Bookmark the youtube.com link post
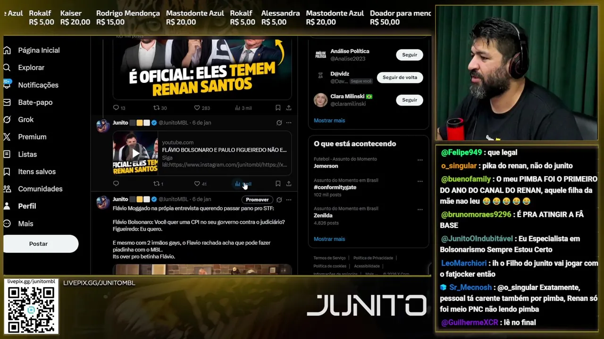604x339 pixels. (278, 184)
